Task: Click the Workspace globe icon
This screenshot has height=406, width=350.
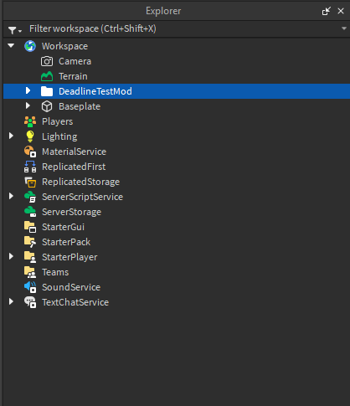Action: 30,46
